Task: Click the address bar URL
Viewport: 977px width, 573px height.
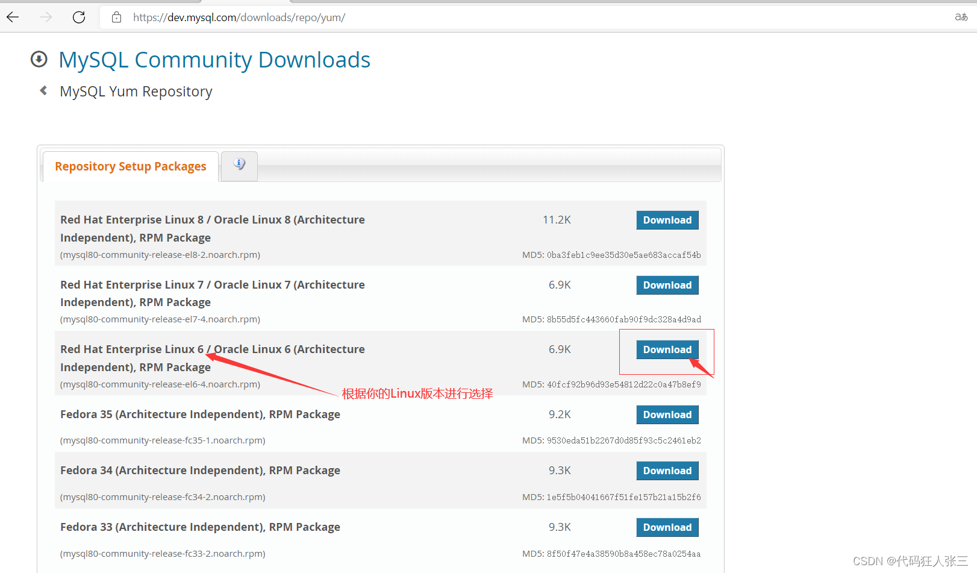Action: click(x=239, y=17)
